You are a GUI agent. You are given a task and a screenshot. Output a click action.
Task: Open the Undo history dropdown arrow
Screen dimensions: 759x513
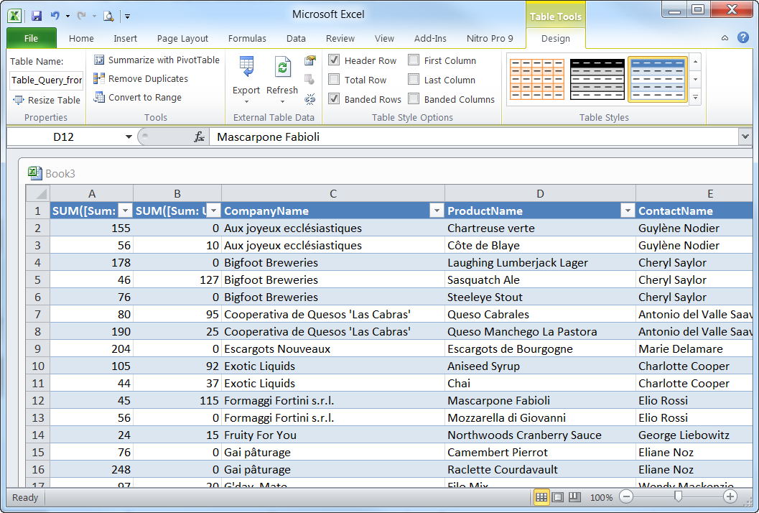(67, 17)
